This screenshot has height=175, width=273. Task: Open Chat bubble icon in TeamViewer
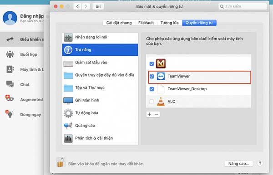(10, 84)
